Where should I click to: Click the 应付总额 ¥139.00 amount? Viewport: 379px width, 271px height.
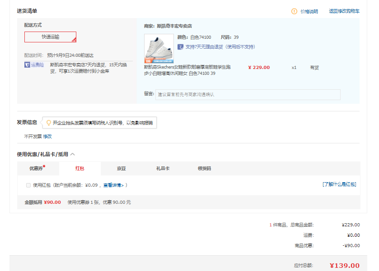(345, 266)
